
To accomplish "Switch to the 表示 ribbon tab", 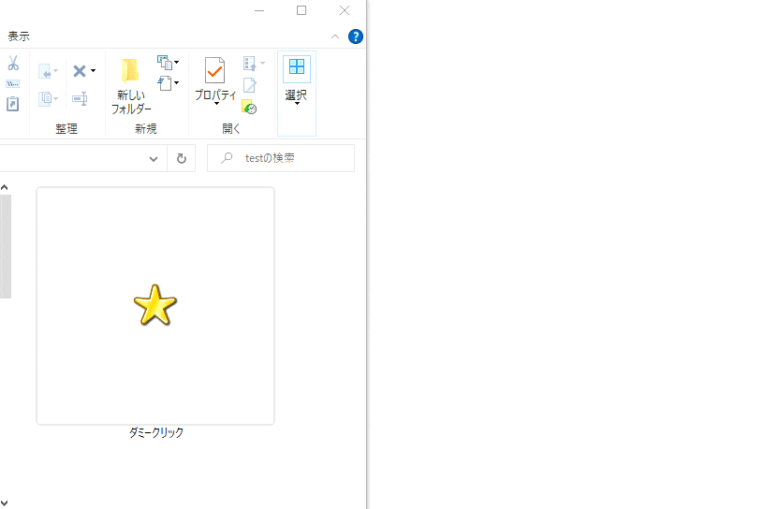I will 19,36.
